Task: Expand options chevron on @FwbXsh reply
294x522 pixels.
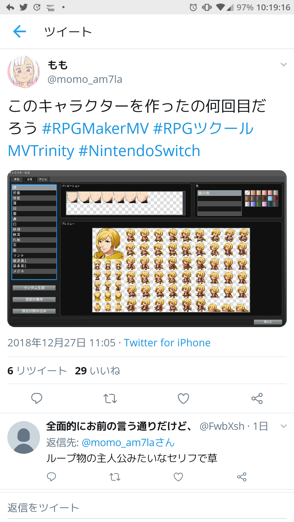Action: click(x=284, y=426)
